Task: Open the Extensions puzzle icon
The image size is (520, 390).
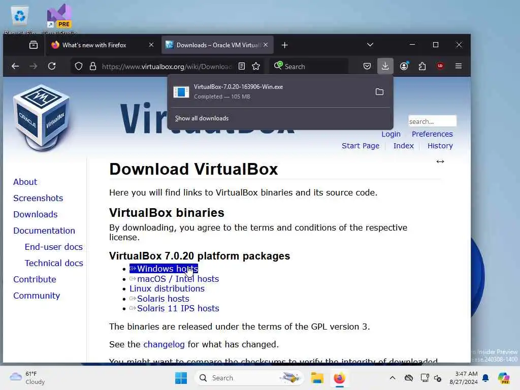Action: coord(422,66)
